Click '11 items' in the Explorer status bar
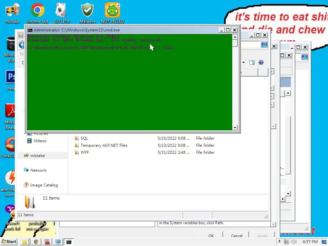The height and width of the screenshot is (246, 328). [x=26, y=215]
